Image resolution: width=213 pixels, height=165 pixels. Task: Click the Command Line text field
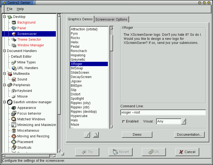163,112
